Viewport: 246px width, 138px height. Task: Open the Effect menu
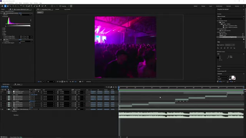click(20, 3)
